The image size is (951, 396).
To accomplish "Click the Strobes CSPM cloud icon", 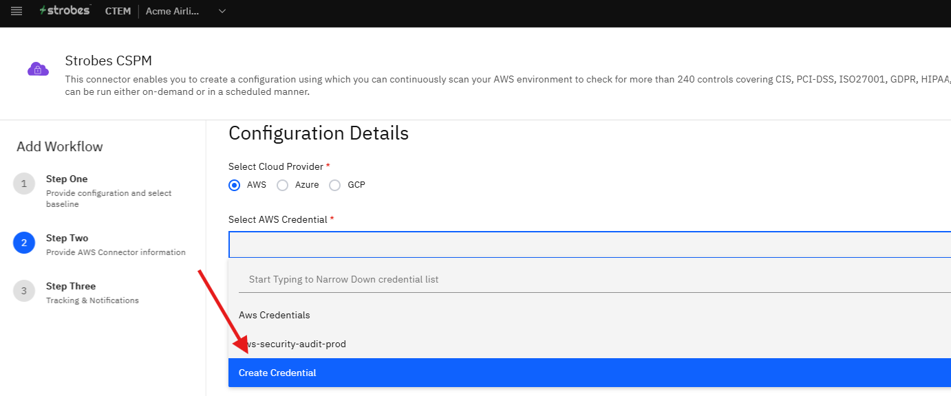I will click(38, 69).
